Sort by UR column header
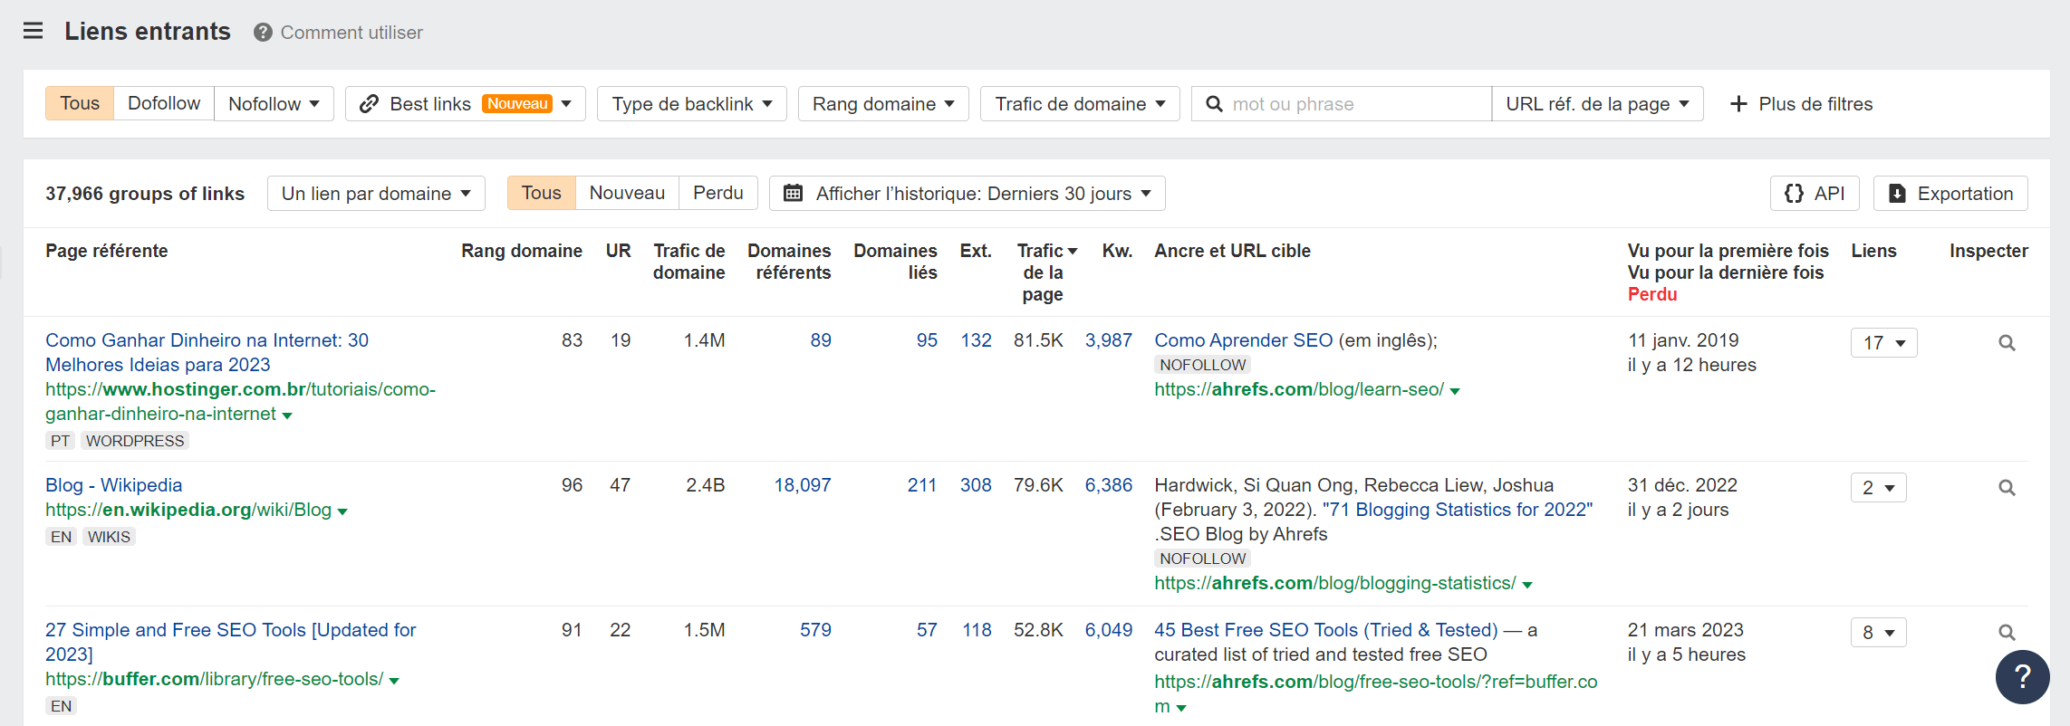 click(618, 251)
